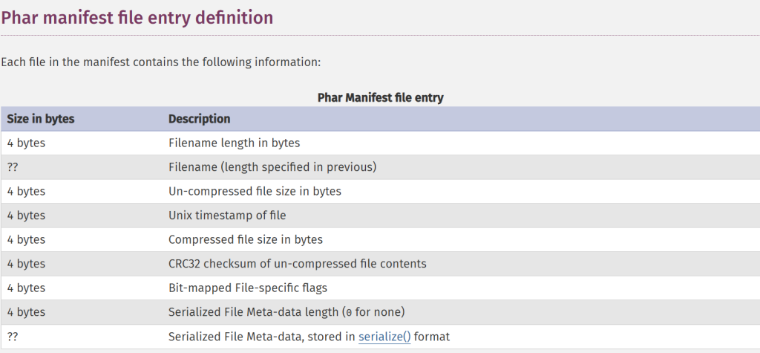Click the '??' size cell in last row
The image size is (760, 353).
[13, 337]
